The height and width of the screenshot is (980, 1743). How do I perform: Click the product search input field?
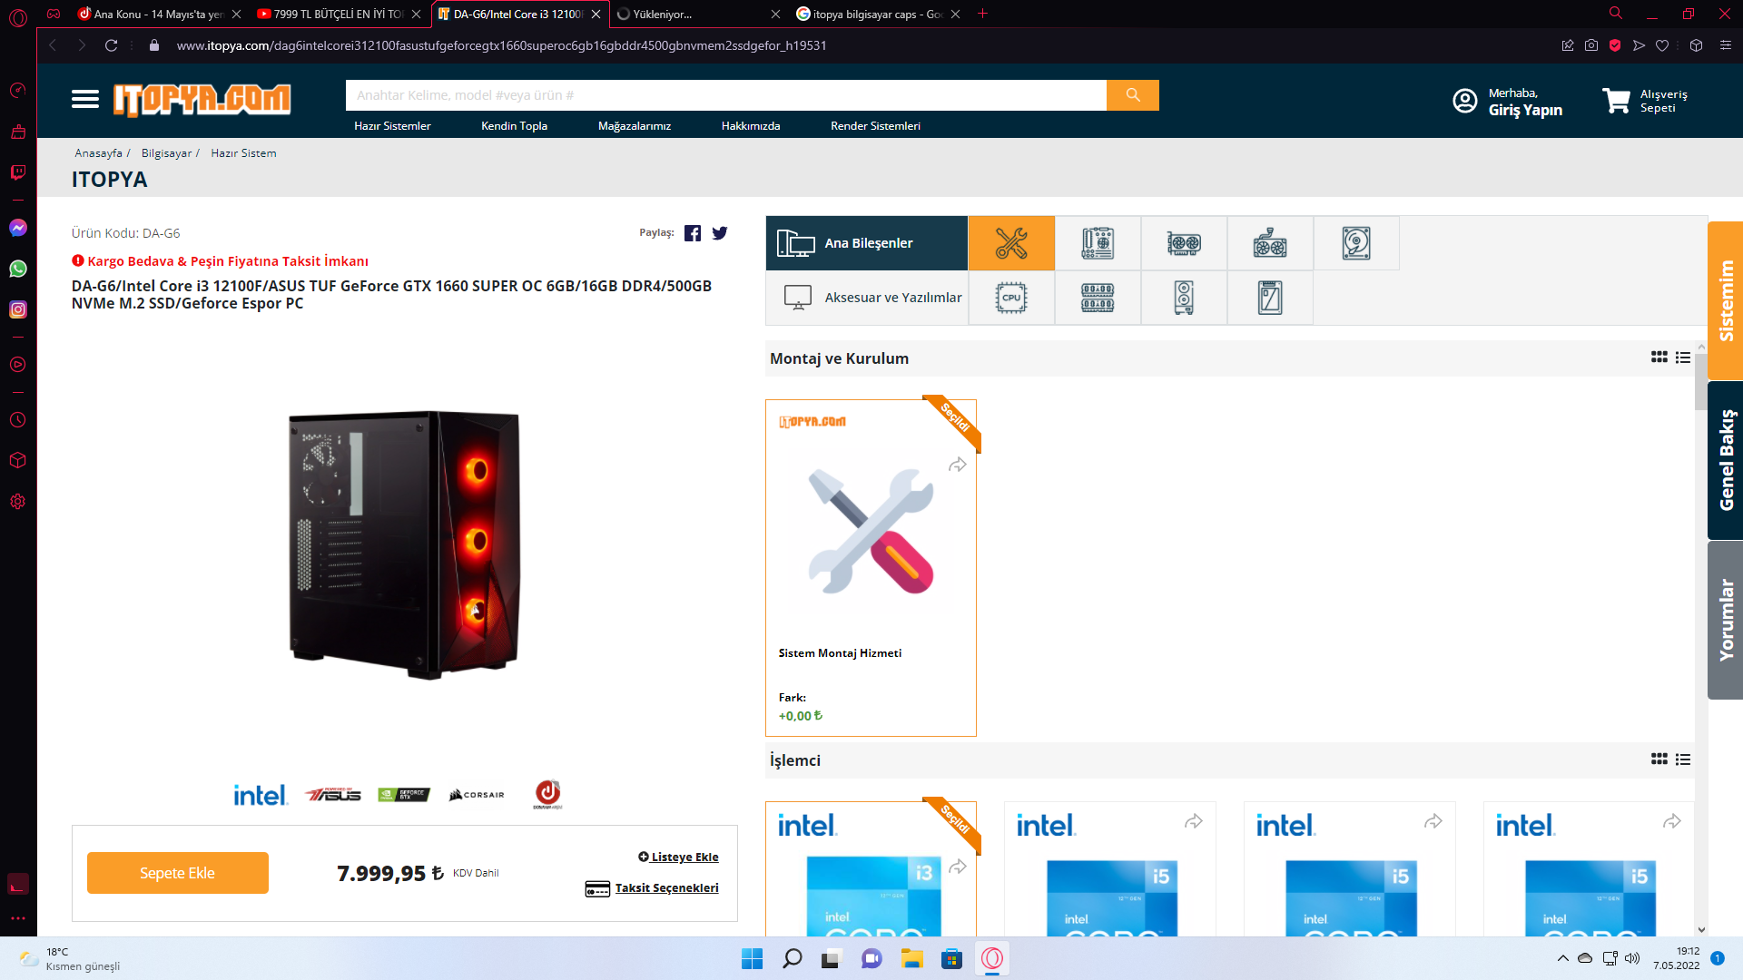click(725, 95)
